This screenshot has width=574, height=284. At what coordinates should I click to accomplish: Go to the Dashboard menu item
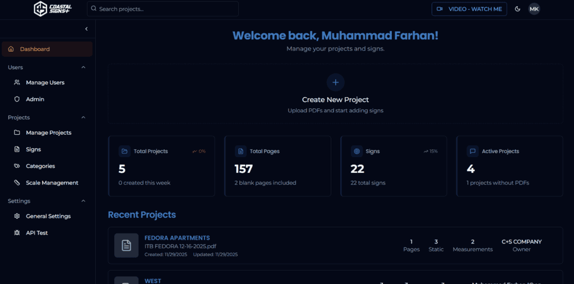point(47,49)
